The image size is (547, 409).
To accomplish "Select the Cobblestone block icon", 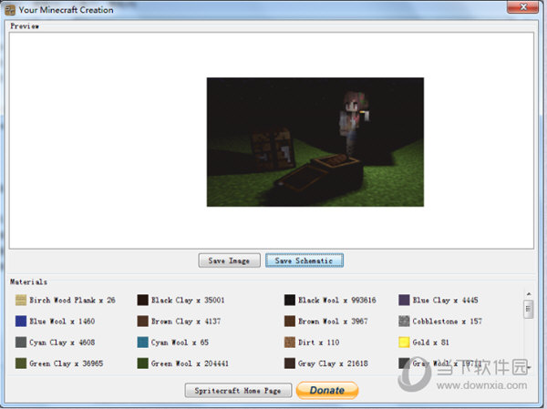I will pos(404,322).
